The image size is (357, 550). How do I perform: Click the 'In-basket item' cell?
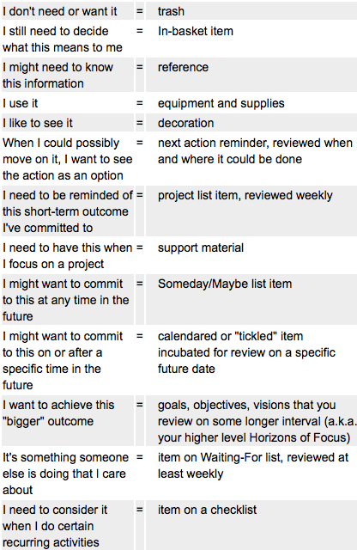coord(251,39)
